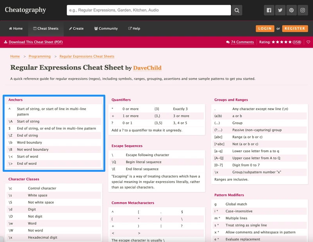Open the Help nav item
313x242 pixels.
tap(134, 28)
